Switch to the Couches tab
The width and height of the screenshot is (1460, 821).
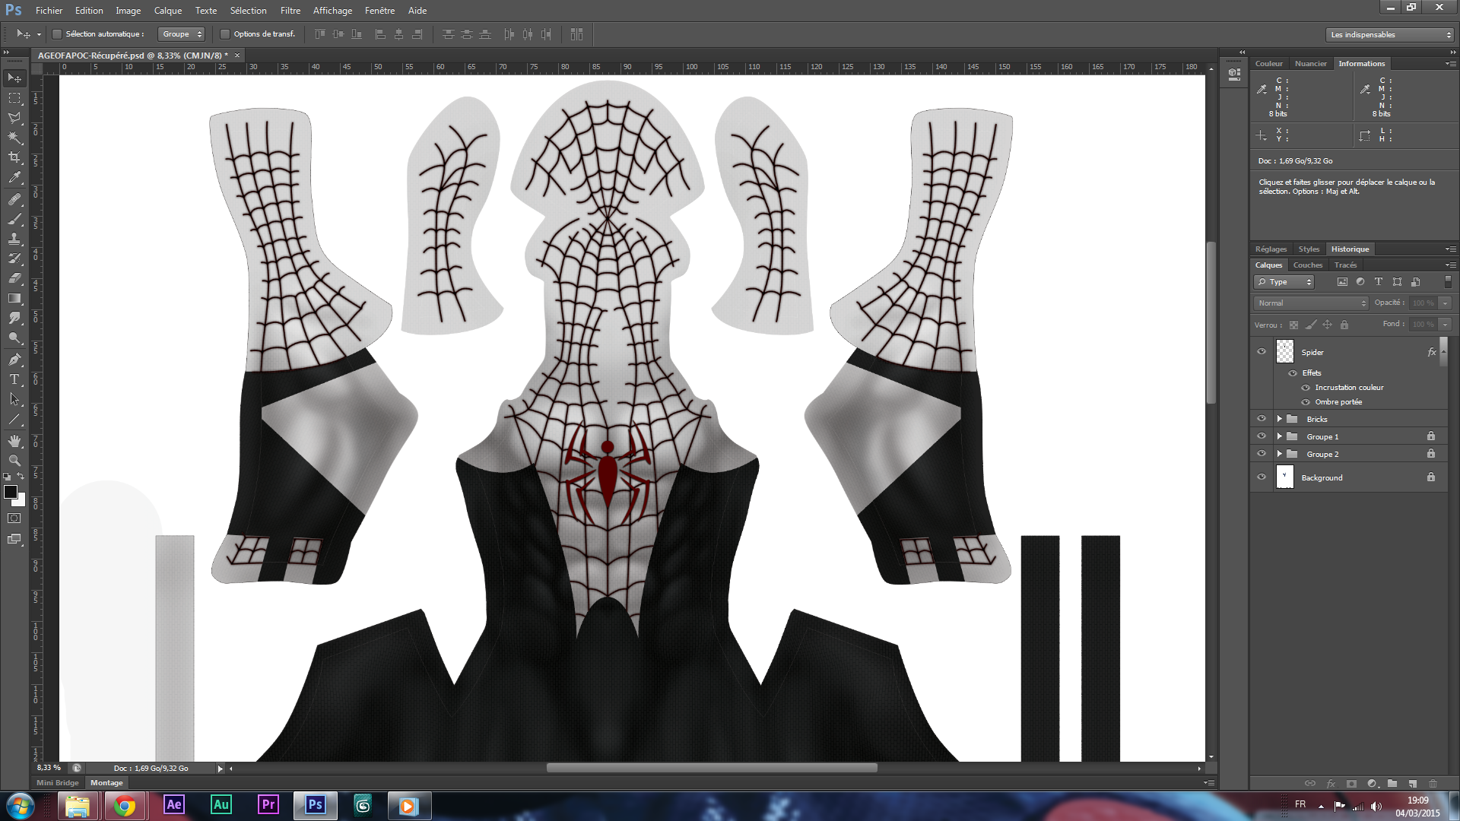(x=1307, y=265)
